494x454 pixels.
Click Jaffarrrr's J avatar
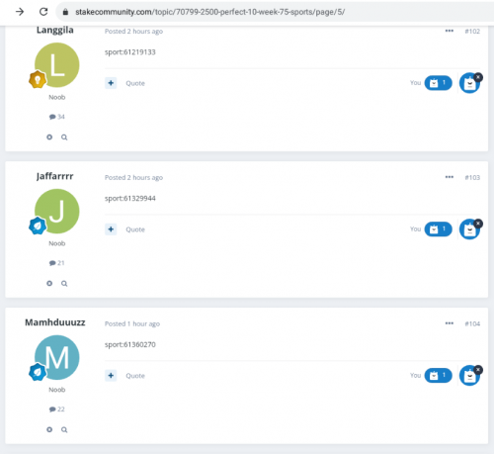57,212
